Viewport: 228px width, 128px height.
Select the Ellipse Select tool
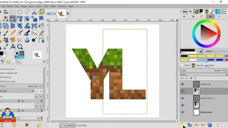pos(20,12)
